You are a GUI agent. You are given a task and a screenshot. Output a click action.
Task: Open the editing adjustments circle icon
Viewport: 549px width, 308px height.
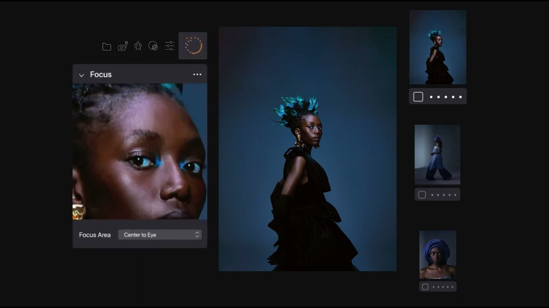coord(154,46)
